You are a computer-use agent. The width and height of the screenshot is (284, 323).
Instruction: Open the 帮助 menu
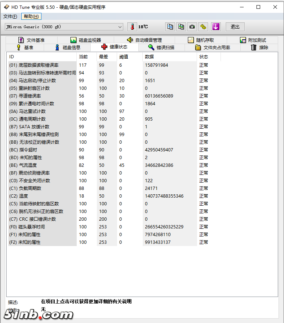point(31,16)
